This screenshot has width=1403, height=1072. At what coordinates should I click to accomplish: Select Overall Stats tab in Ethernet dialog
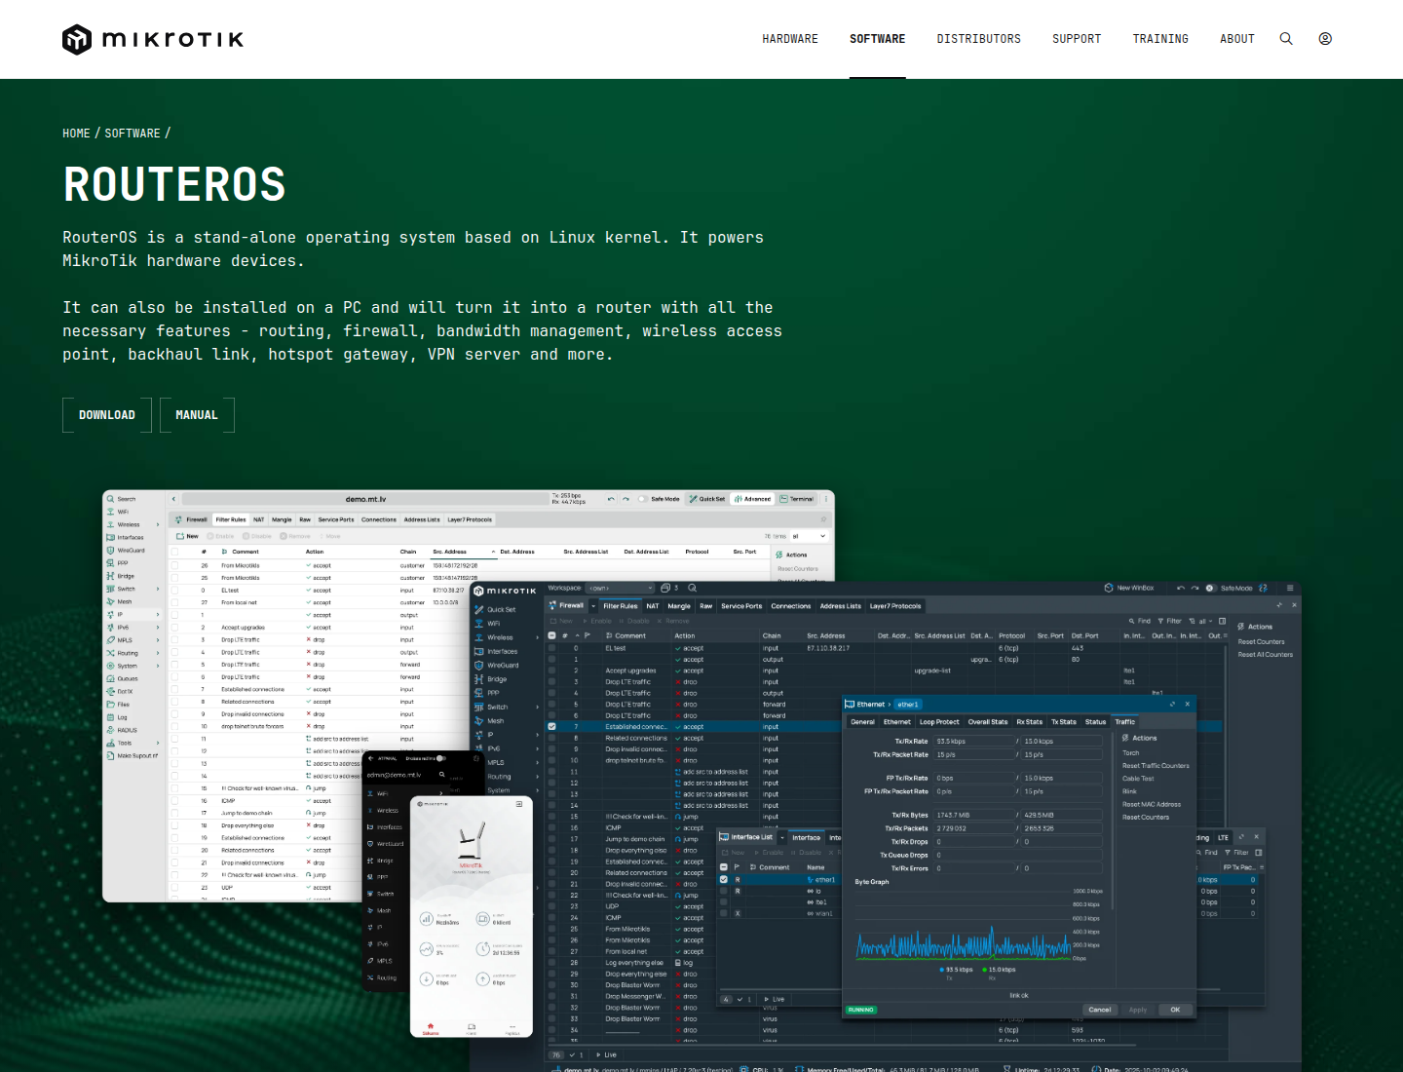(988, 722)
